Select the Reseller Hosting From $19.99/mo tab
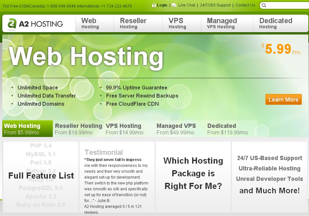The height and width of the screenshot is (216, 309). (78, 128)
